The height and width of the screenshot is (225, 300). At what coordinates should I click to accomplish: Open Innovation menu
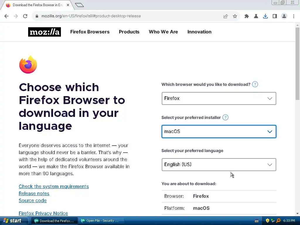coord(199,32)
